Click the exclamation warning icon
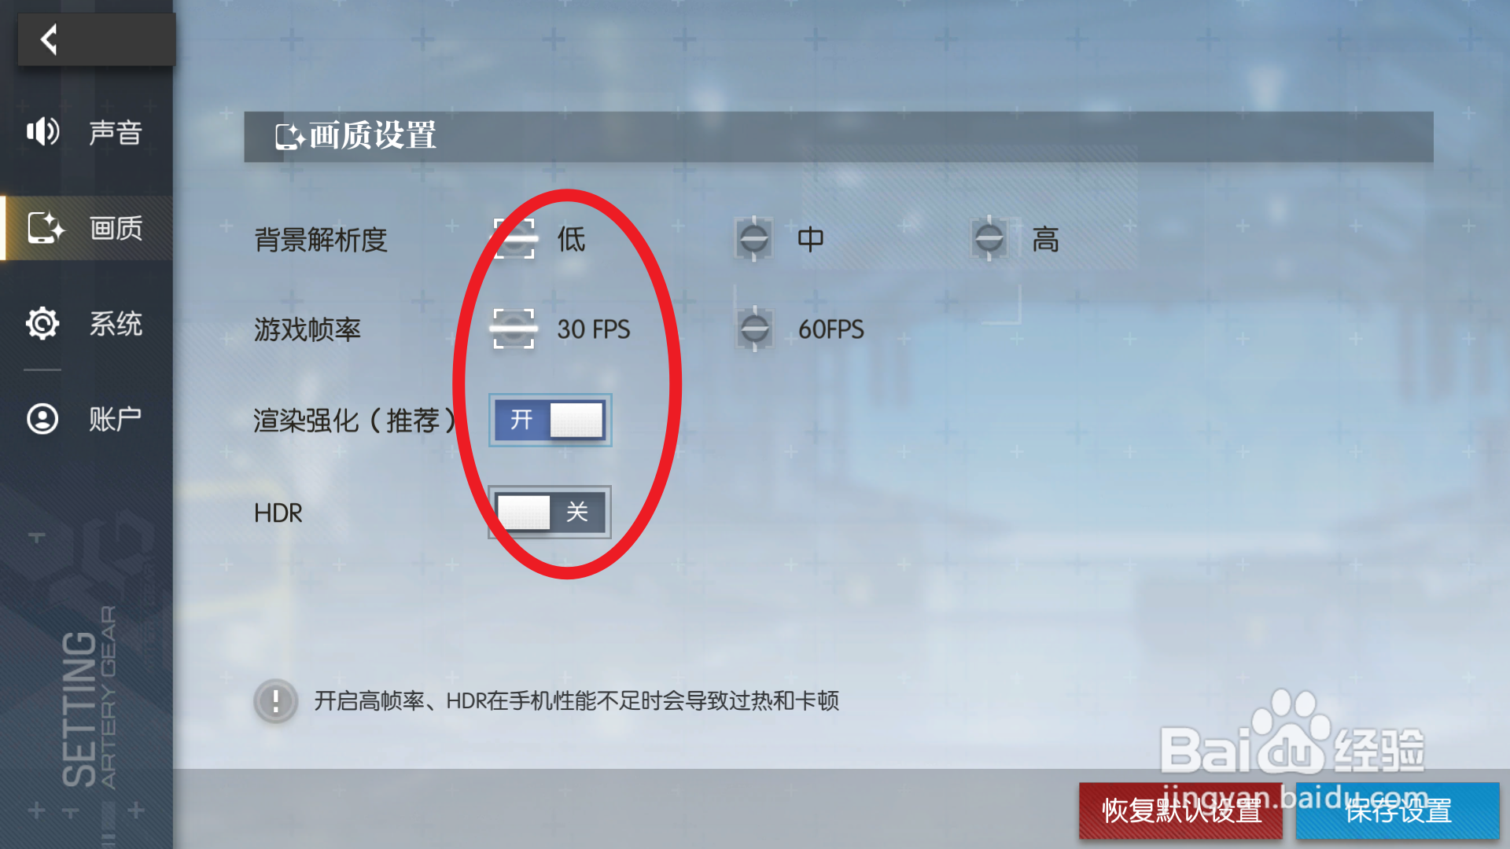 [275, 700]
